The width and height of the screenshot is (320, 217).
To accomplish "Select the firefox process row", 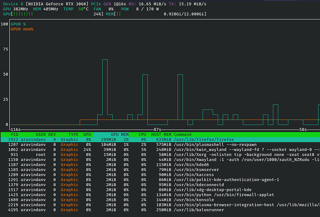I will tap(160, 139).
